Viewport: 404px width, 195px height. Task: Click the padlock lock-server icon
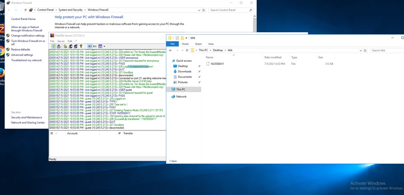click(58, 46)
